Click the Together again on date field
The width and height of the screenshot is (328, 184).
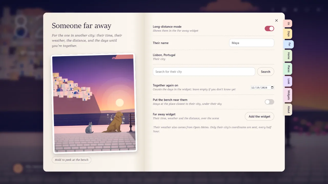click(x=262, y=87)
